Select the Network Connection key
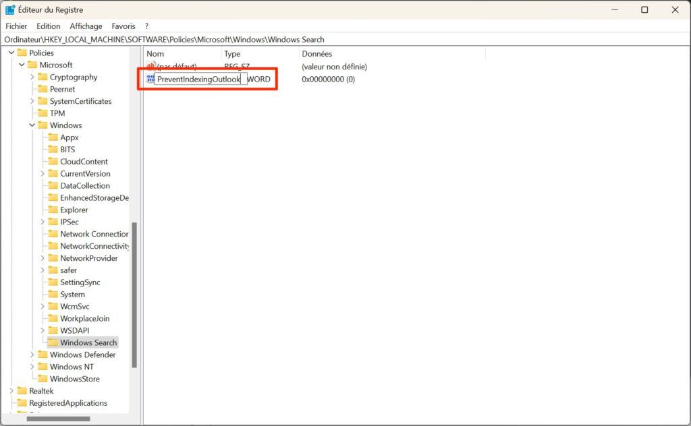Viewport: 691px width, 426px height. [94, 234]
